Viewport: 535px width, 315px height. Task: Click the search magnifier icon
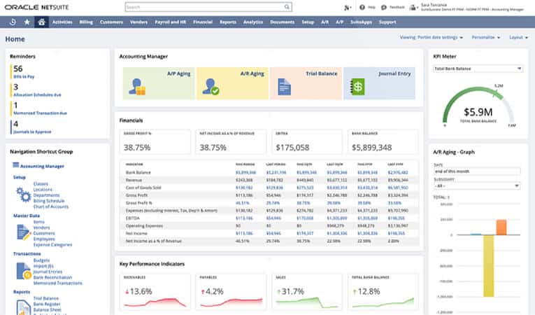(287, 7)
